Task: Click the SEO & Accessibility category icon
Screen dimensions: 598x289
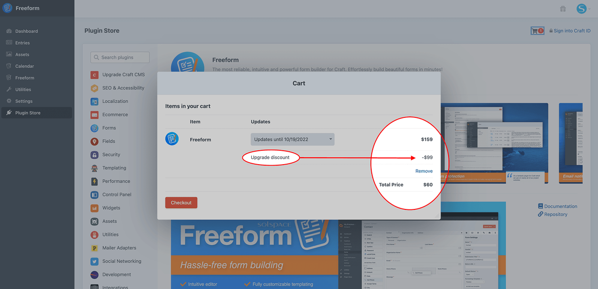Action: coord(94,88)
